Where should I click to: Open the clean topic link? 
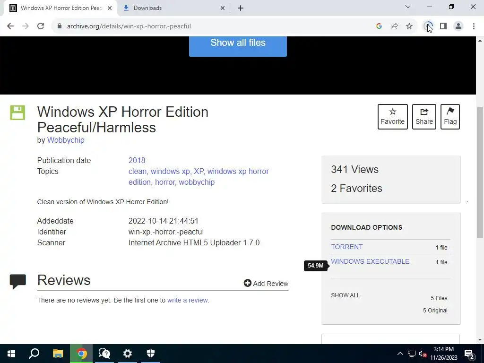138,171
